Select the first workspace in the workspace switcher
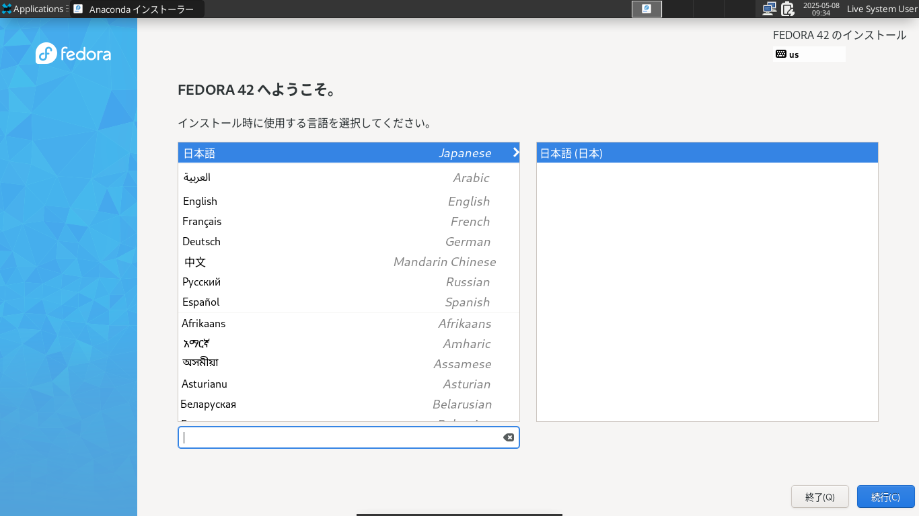 point(647,9)
